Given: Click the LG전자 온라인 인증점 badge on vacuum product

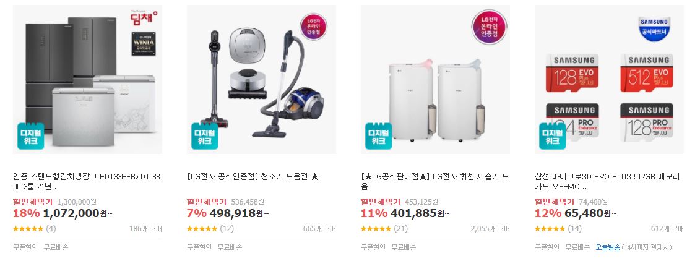Looking at the screenshot, I should (313, 26).
